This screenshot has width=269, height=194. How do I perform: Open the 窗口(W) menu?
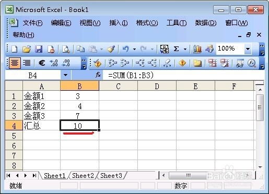coord(236,23)
